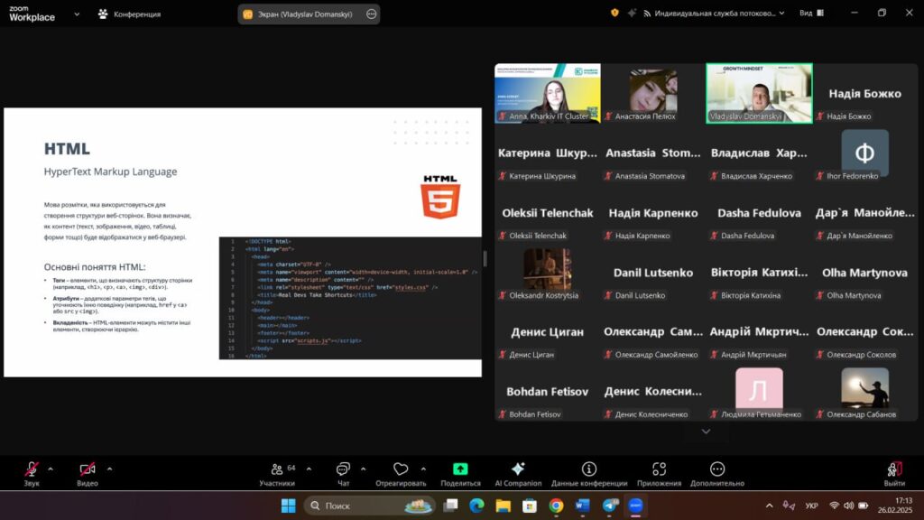Select Vladyslav Domanskyi video tile
The height and width of the screenshot is (520, 924).
pyautogui.click(x=759, y=93)
